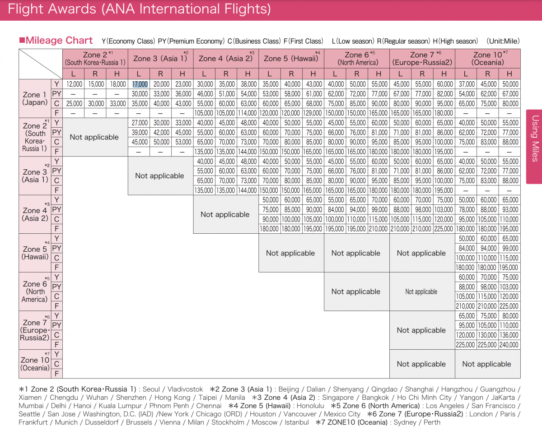Click the R(Regular season) legend entry
Viewport: 542px width, 430px height.
404,41
